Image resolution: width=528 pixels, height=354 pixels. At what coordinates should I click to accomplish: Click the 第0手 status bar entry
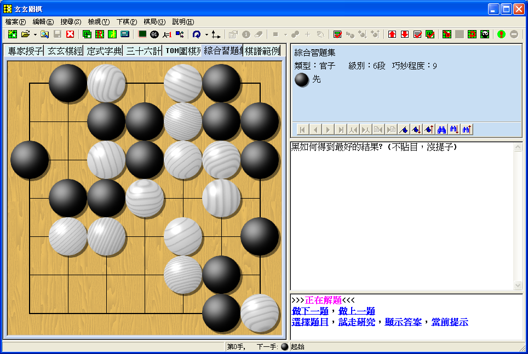click(x=236, y=346)
